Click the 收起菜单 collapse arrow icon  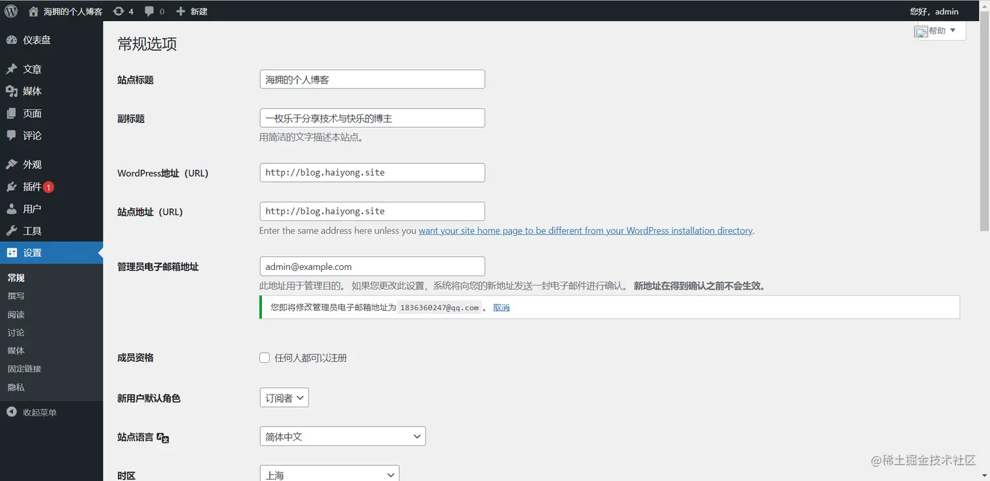pos(11,412)
